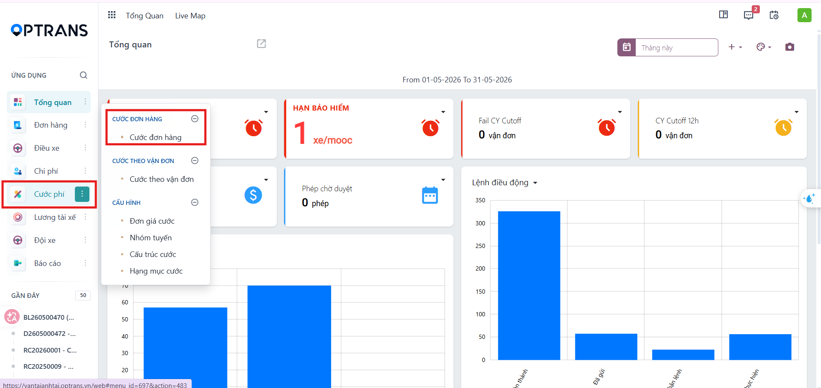Select Nhóm tuyến menu entry
The width and height of the screenshot is (821, 388).
tap(151, 238)
